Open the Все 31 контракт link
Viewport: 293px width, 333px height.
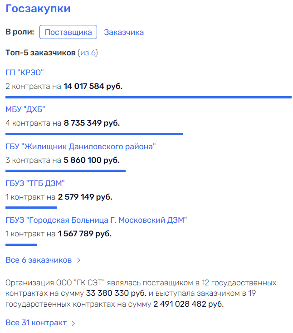coord(36,323)
